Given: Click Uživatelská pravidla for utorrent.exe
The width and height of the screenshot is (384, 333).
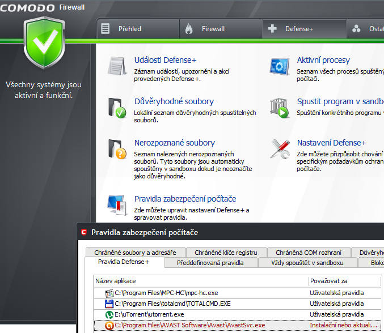Looking at the screenshot, I should tap(337, 314).
